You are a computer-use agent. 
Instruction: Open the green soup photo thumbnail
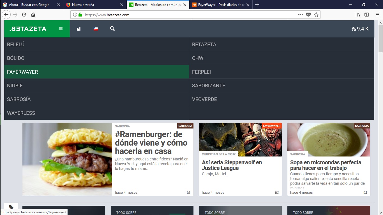[329, 140]
